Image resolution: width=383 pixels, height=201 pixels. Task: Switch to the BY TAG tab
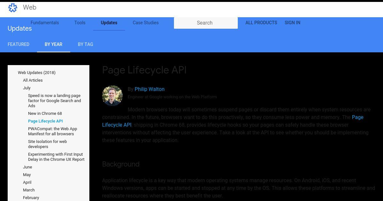point(86,44)
